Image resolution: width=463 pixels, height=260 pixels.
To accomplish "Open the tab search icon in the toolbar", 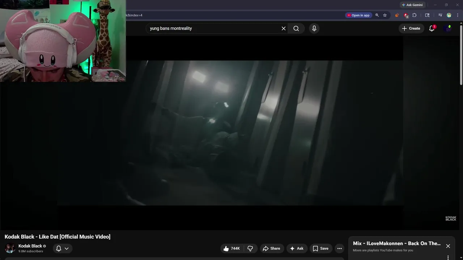I will point(427,15).
